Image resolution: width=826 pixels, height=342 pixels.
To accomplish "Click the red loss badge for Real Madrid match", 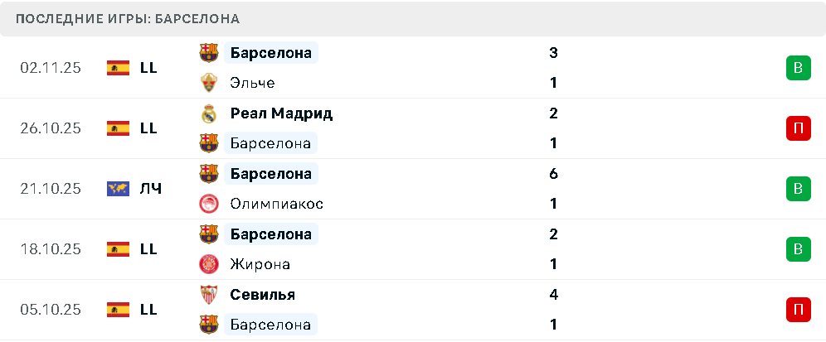I will click(798, 128).
